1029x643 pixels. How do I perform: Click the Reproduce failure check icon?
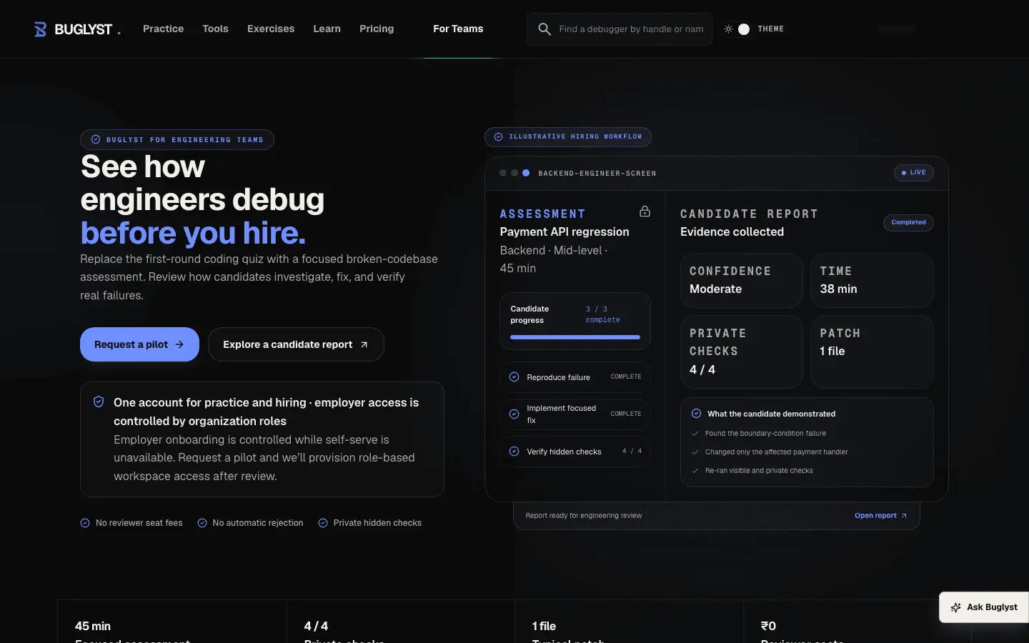point(514,377)
